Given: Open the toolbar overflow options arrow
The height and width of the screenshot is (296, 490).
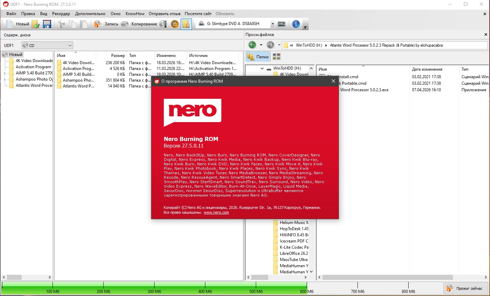Looking at the screenshot, I should tap(305, 27).
